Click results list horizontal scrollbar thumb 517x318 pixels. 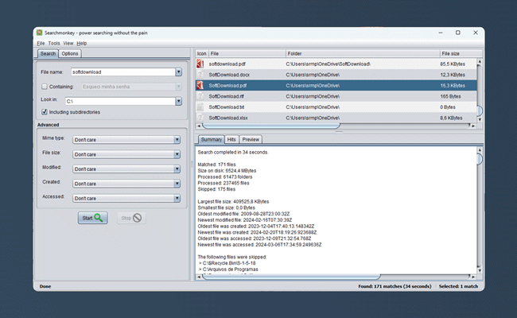coord(270,126)
